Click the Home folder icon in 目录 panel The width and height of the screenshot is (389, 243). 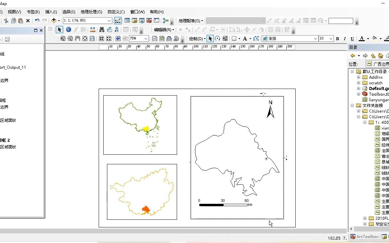(x=381, y=55)
